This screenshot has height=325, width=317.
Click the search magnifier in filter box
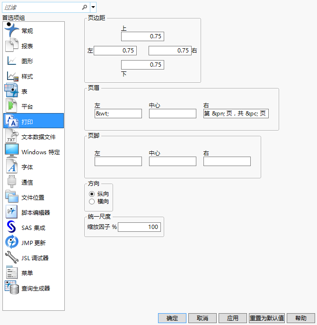[x=84, y=7]
